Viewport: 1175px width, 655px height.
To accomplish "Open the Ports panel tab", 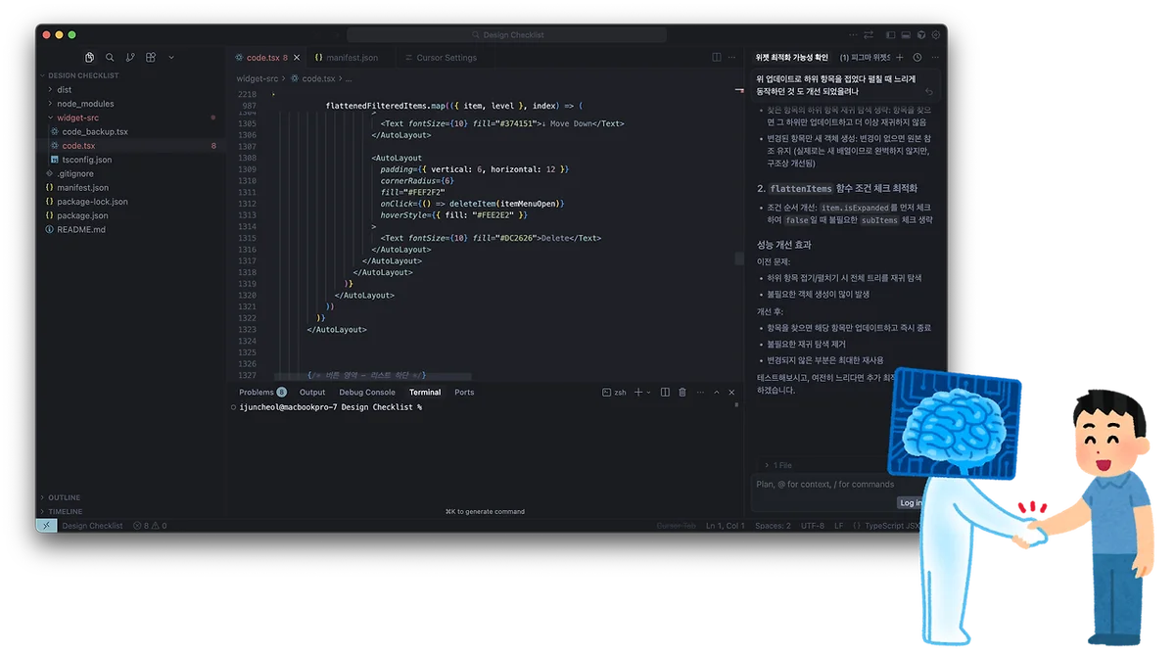I will (x=464, y=393).
